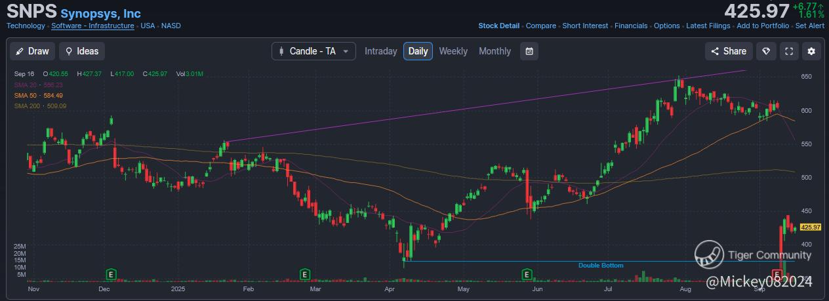Image resolution: width=829 pixels, height=301 pixels.
Task: Open the Ideas panel
Action: point(81,51)
